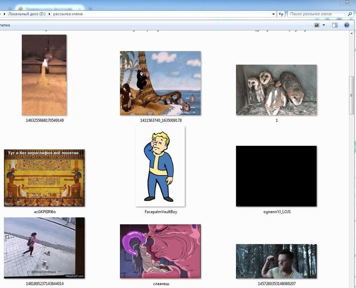Select the snowy street thumbnail 1483255668170549149
The image size is (356, 288).
(44, 75)
